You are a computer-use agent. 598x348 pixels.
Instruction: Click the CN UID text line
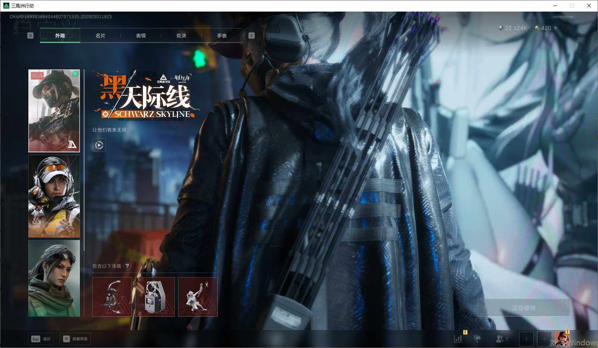pos(61,16)
